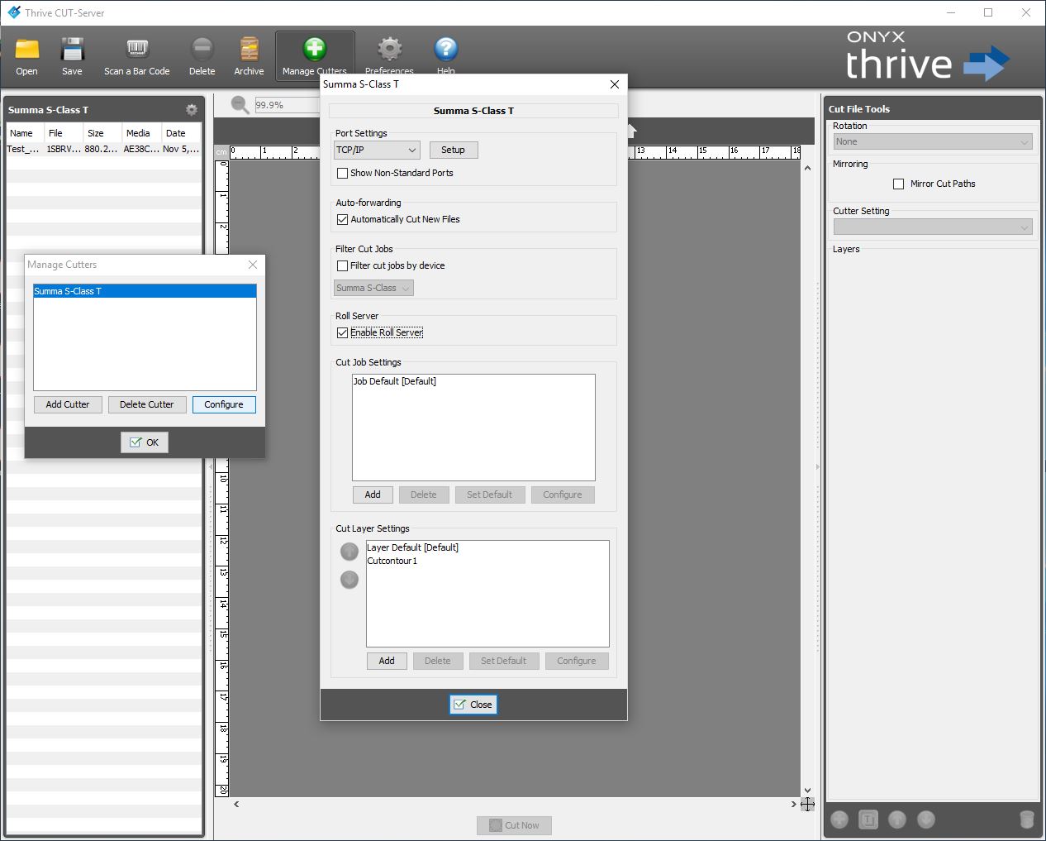Click the canvas horizontal scrollbar right arrow
1046x841 pixels.
click(793, 804)
